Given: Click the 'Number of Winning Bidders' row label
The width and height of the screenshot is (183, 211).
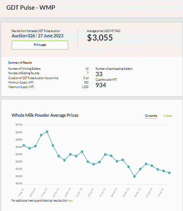Looking at the screenshot, I should coord(24,69).
